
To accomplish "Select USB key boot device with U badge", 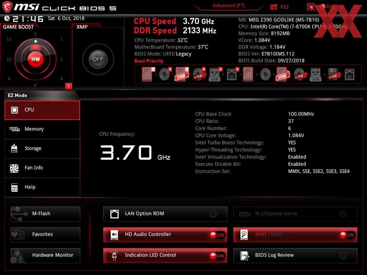I will coord(215,74).
